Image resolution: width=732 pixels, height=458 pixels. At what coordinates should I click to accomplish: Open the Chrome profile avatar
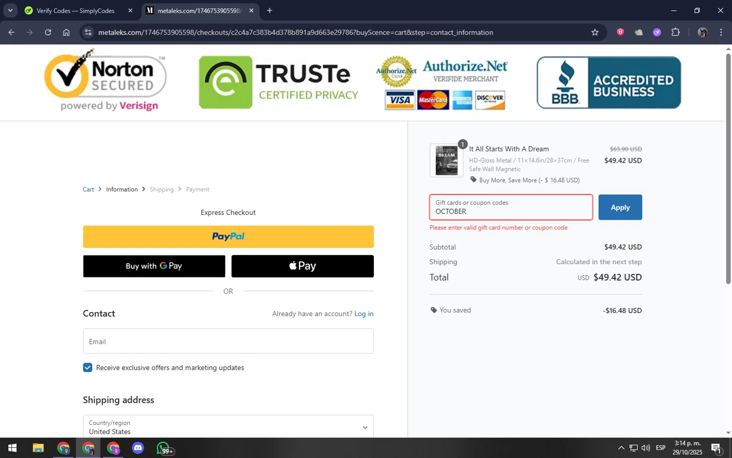[703, 32]
